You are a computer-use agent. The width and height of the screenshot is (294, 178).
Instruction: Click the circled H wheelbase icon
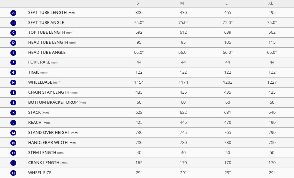(x=13, y=83)
